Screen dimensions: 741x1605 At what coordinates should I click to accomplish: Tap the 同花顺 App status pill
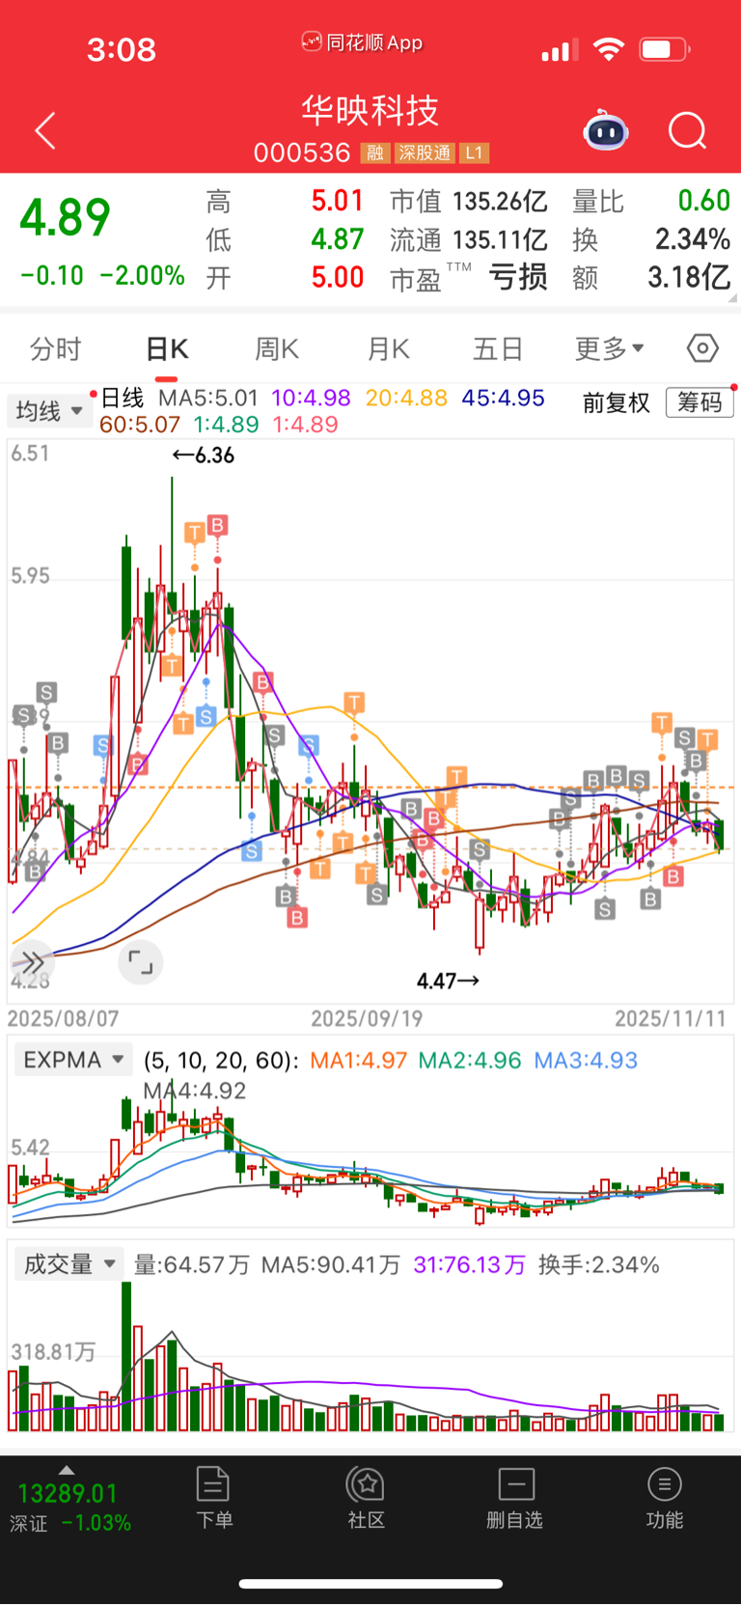362,42
